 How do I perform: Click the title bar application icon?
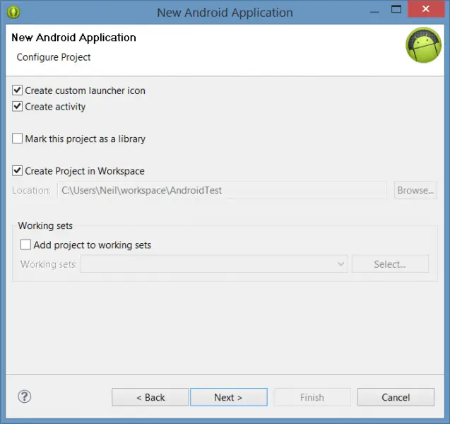pyautogui.click(x=13, y=12)
